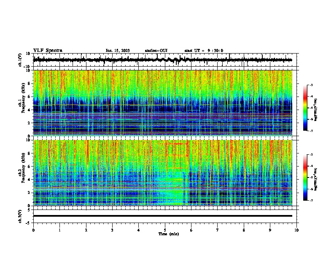
Task: Click the "station=OUJ" header label
Action: pyautogui.click(x=156, y=51)
